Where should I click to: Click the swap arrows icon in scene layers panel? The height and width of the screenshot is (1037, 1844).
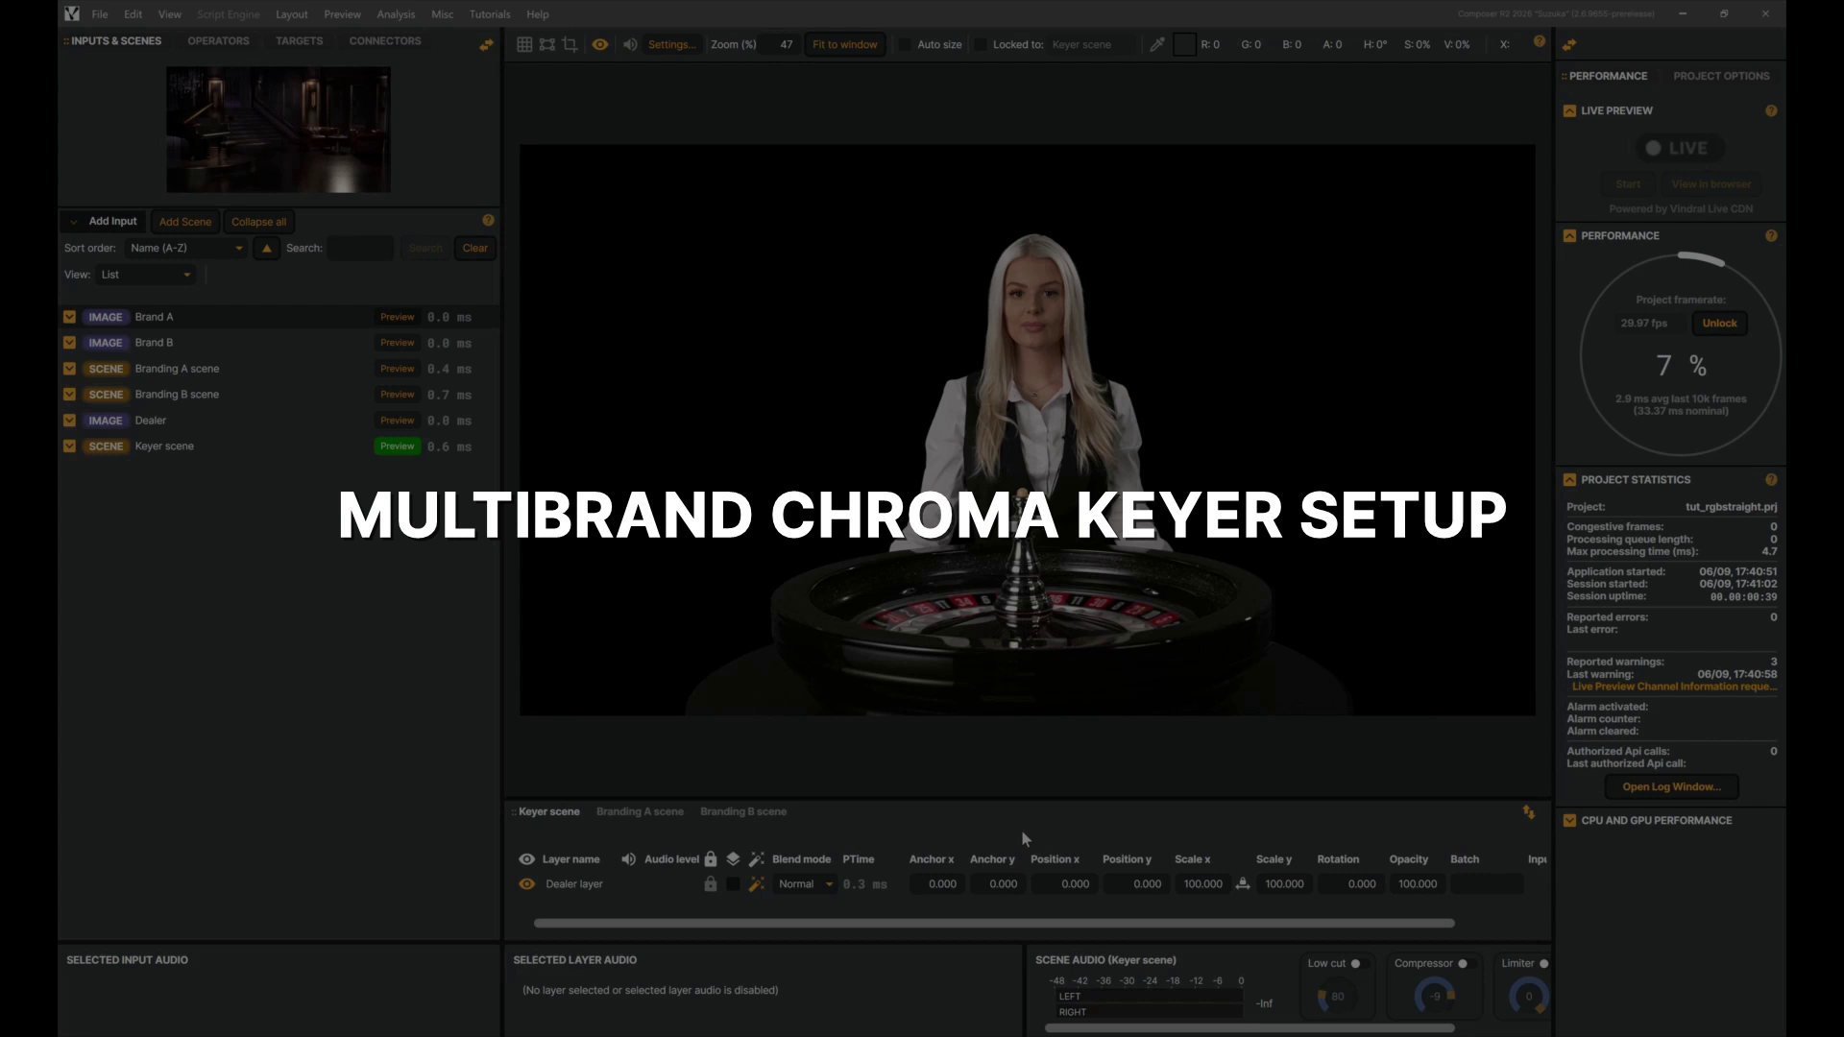pos(1529,812)
